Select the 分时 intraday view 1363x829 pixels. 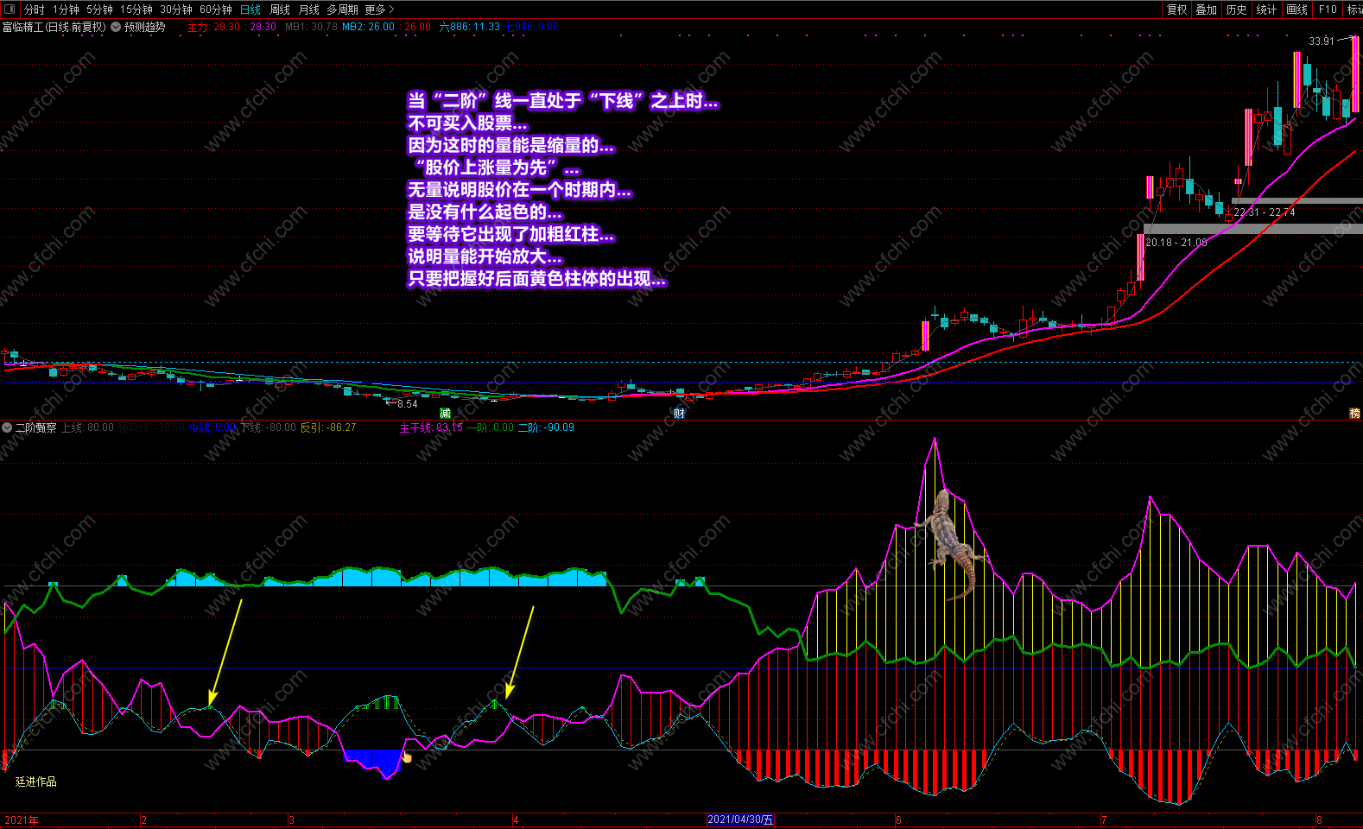pos(34,9)
